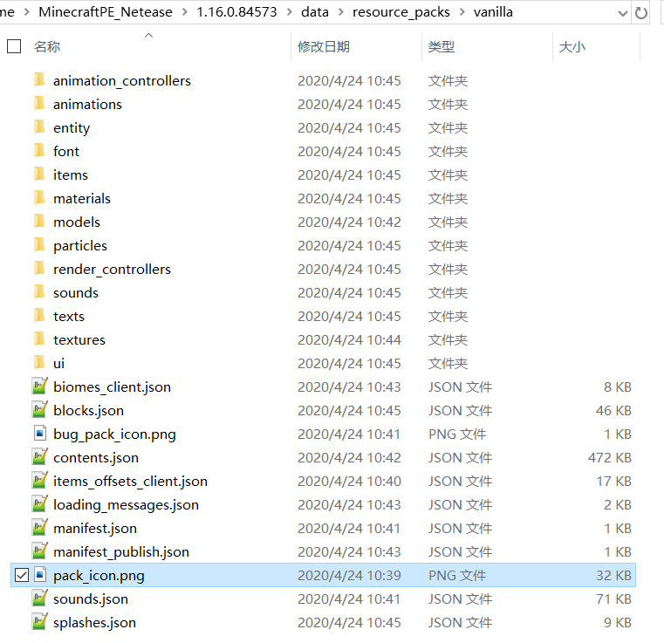
Task: Click the manifest_publish.json file icon
Action: click(x=39, y=551)
